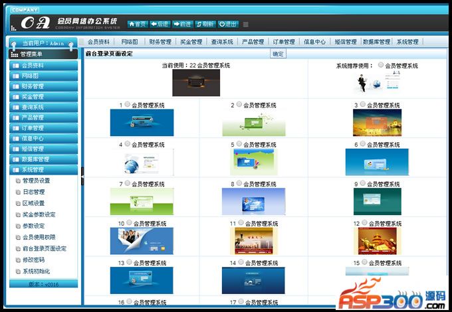Viewport: 452px width, 312px height.
Task: Open the 日志管理 sidebar link
Action: (x=33, y=192)
